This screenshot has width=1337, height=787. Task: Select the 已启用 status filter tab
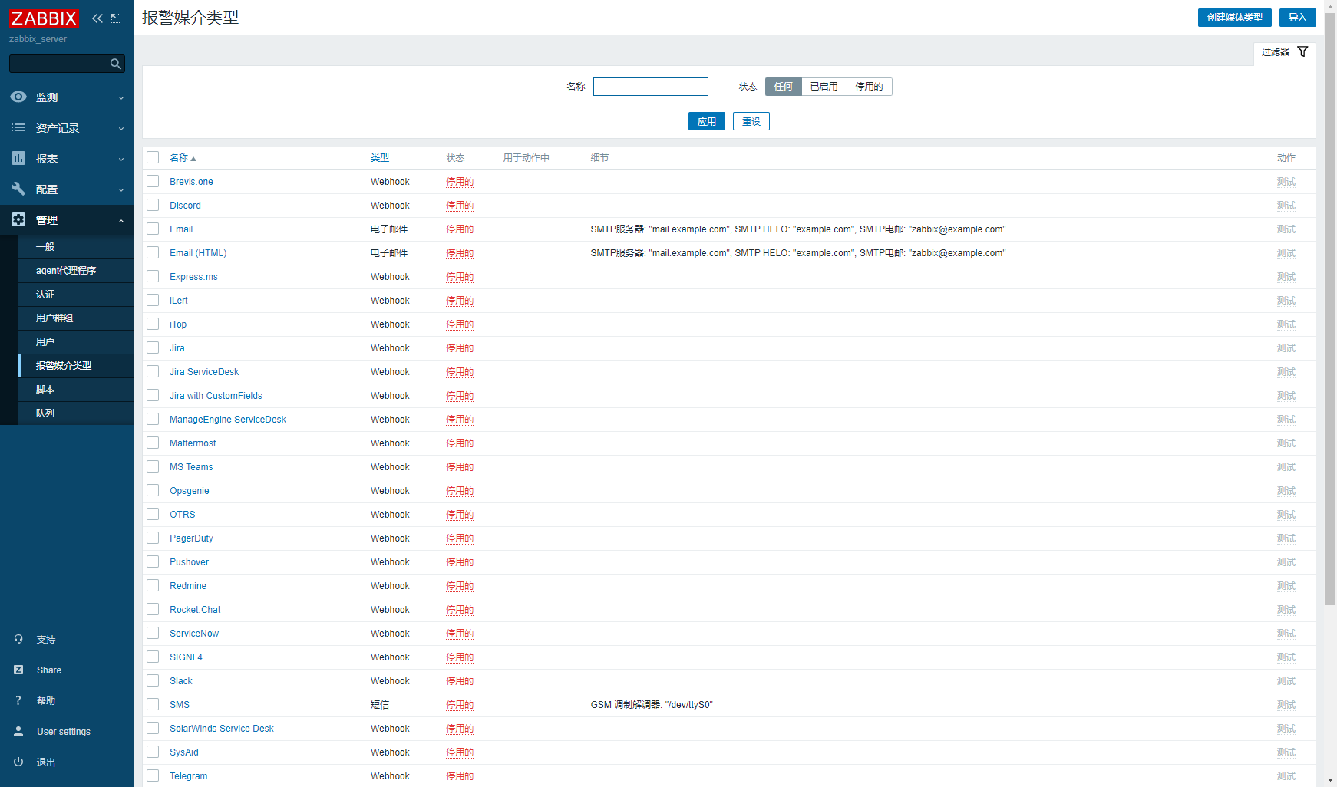[x=824, y=87]
